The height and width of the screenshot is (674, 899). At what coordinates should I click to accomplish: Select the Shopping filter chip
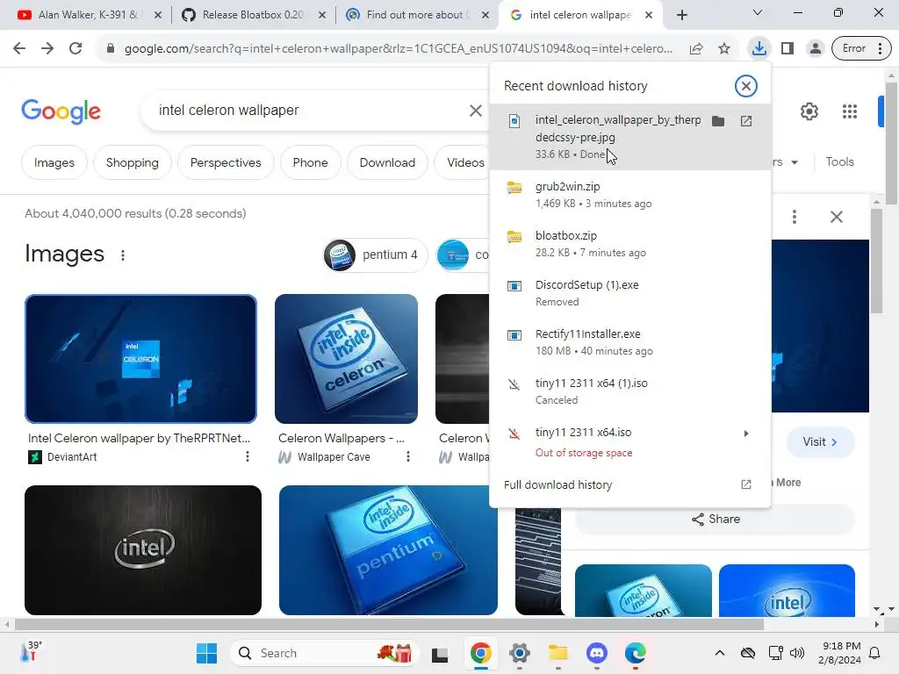pos(133,162)
